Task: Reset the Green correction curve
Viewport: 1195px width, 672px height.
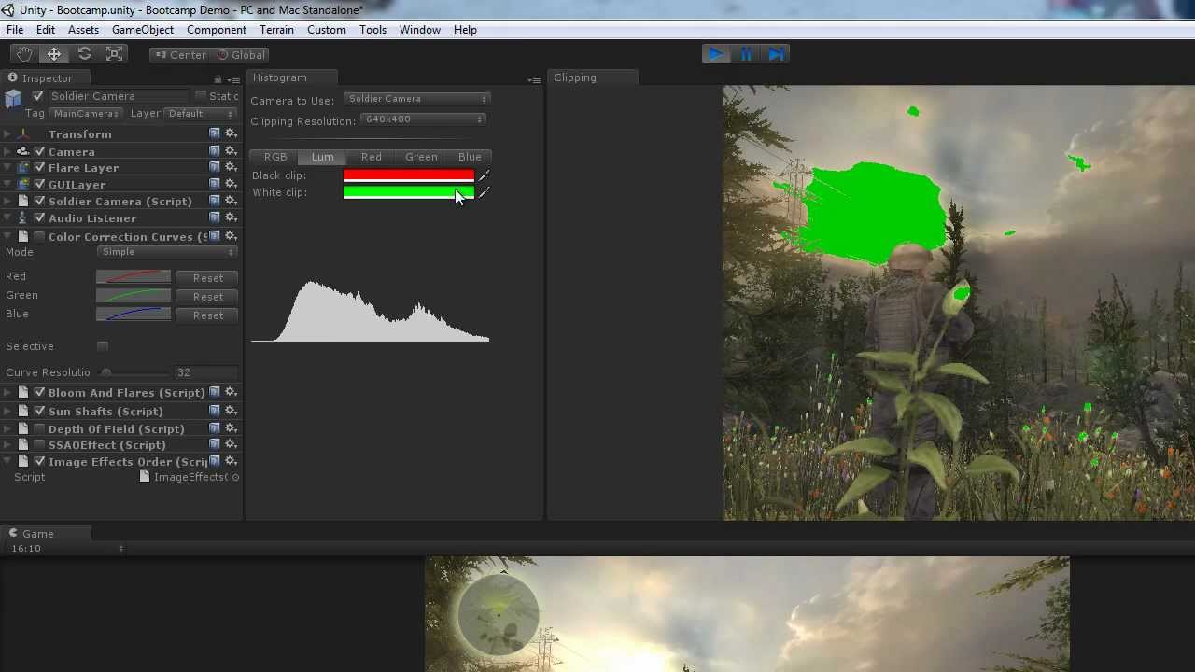Action: point(207,296)
